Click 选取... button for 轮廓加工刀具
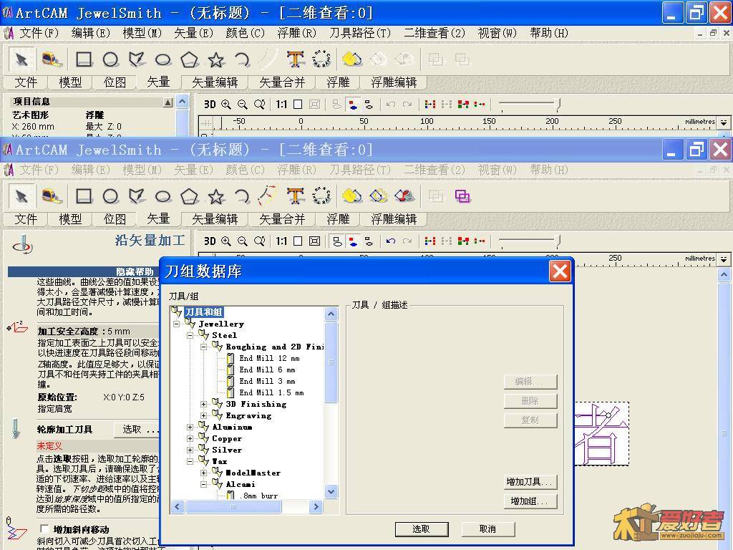The width and height of the screenshot is (733, 550). tap(138, 430)
